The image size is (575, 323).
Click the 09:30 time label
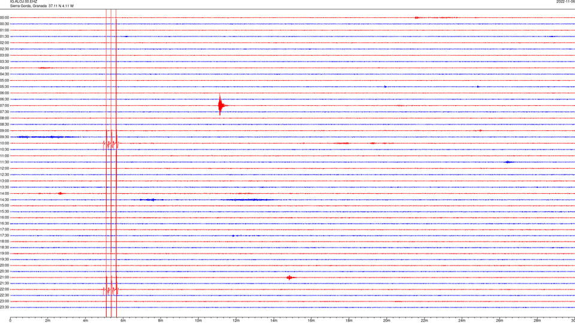point(5,137)
